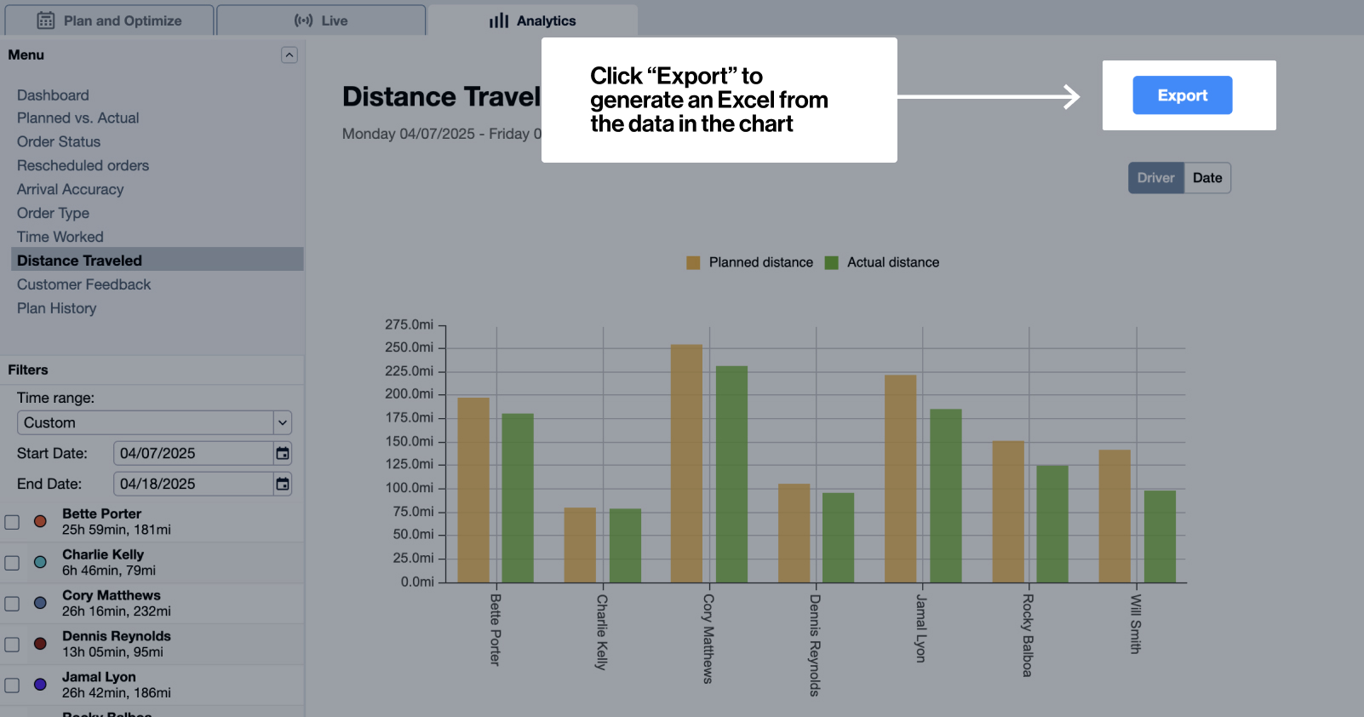Click the Analytics bar chart icon
This screenshot has height=717, width=1364.
pyautogui.click(x=499, y=20)
